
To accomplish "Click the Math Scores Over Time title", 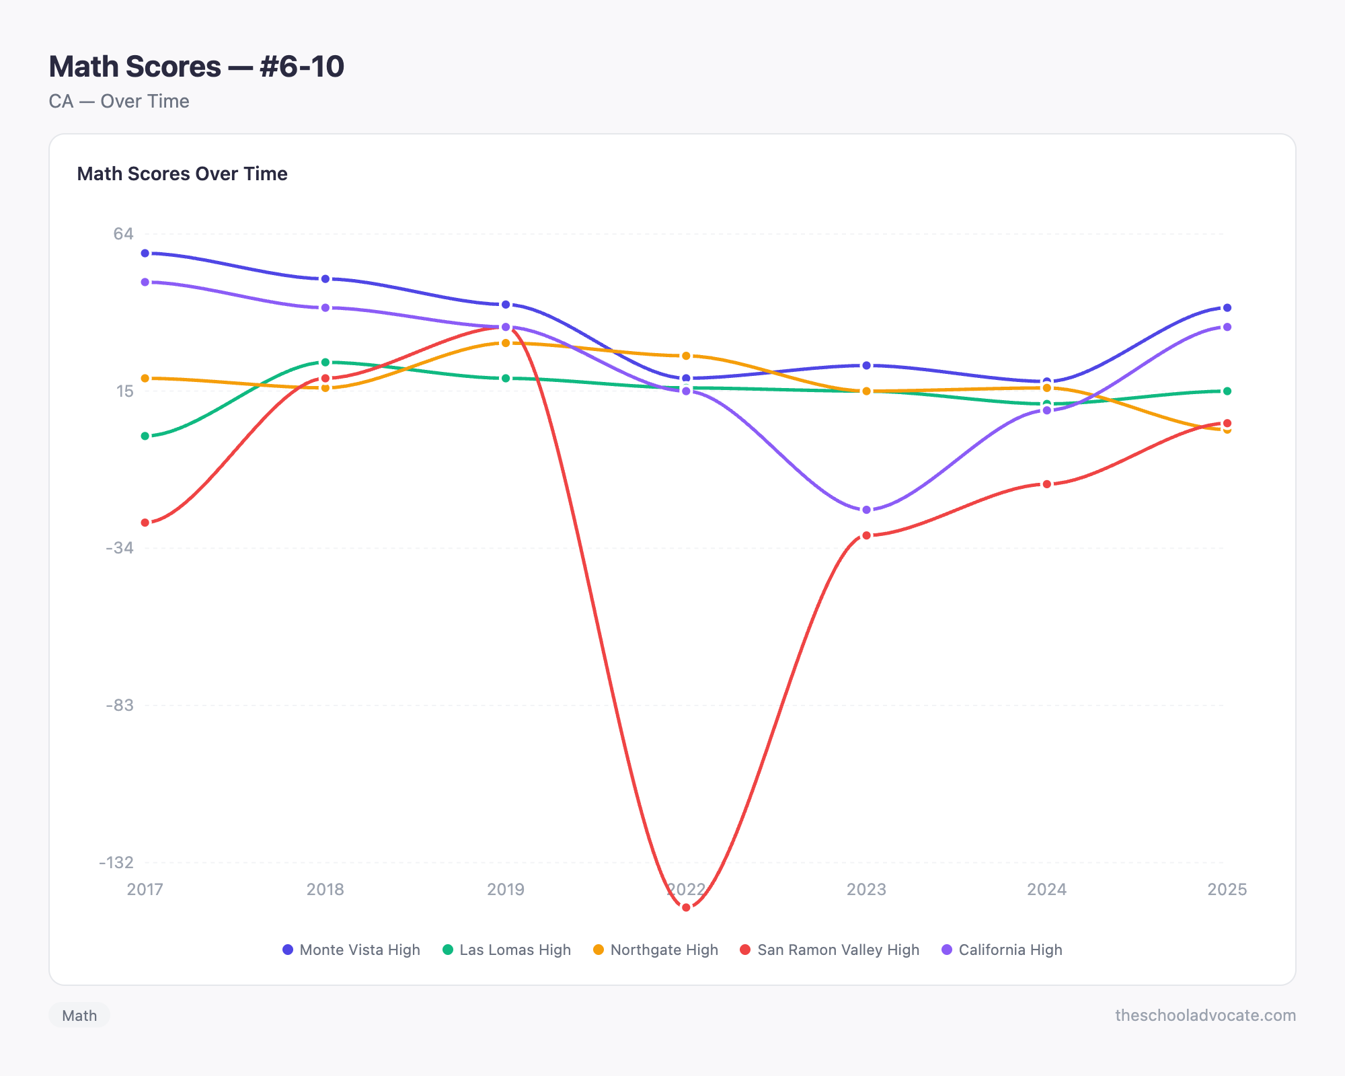I will (182, 174).
